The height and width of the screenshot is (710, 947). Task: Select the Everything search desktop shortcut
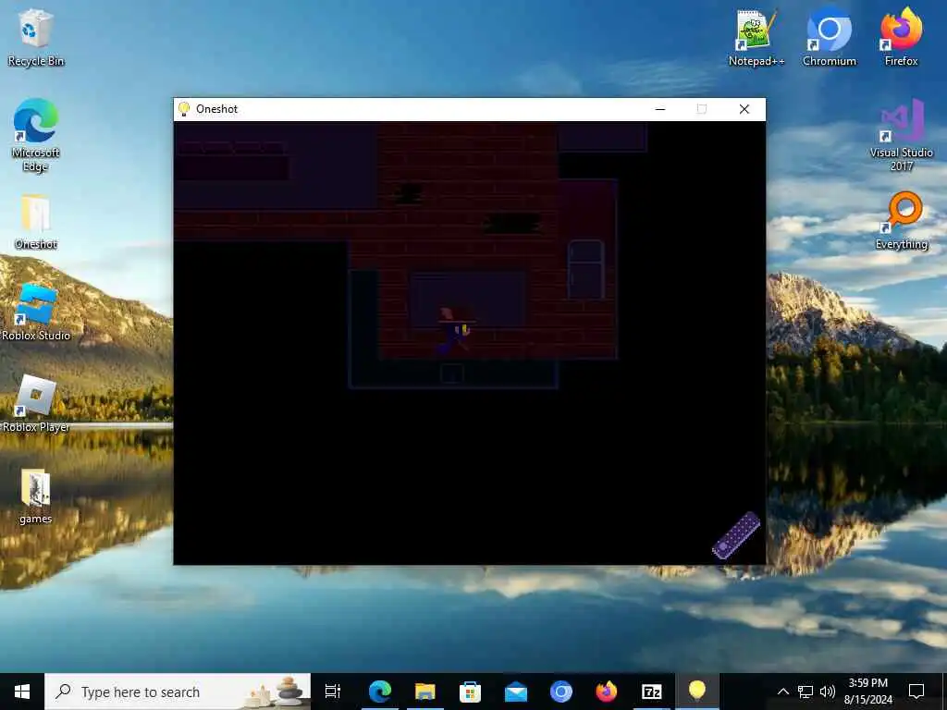(901, 221)
